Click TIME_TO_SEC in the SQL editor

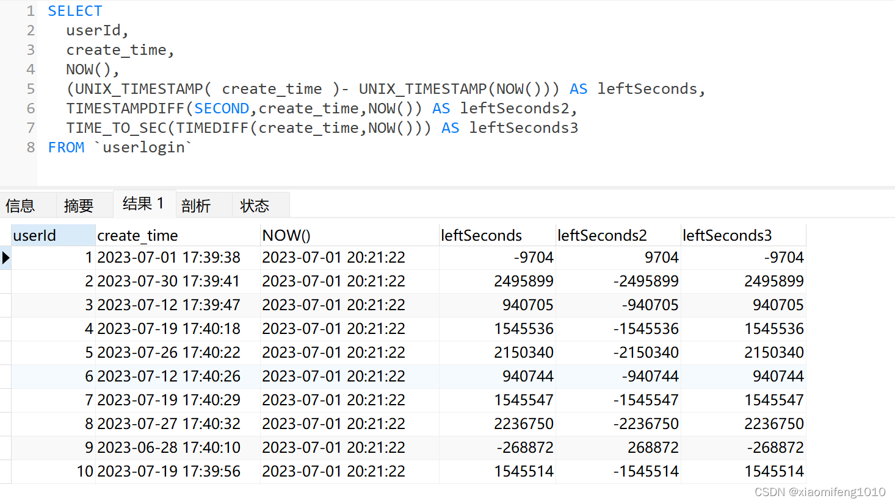116,128
